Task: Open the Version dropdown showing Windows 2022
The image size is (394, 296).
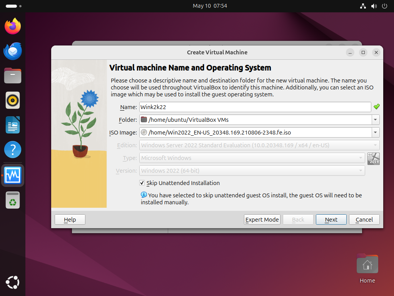Action: pos(252,171)
